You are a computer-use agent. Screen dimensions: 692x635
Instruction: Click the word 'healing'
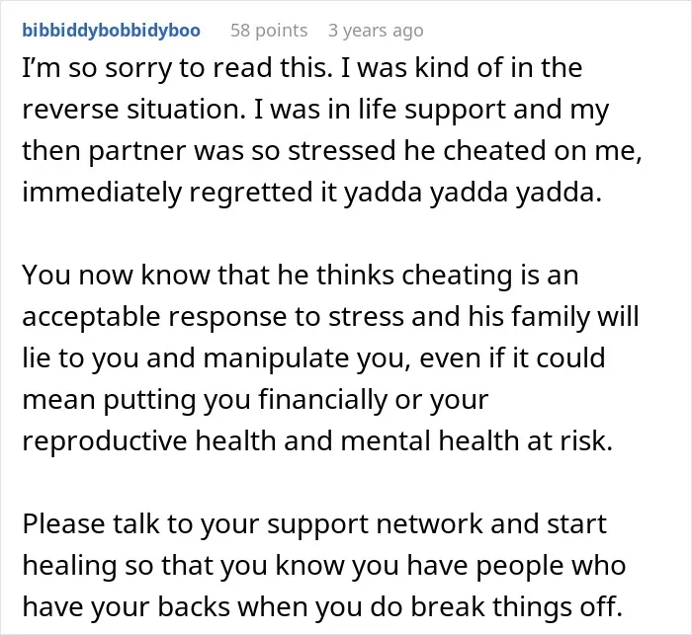point(69,566)
